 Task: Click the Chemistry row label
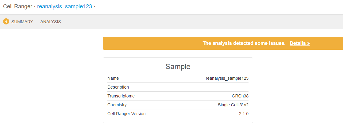point(117,105)
